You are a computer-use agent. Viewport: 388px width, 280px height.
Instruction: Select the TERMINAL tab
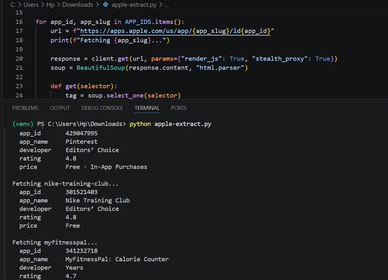(x=147, y=108)
